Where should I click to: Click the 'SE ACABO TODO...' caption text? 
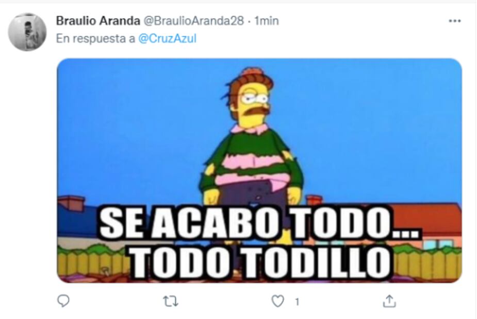click(259, 223)
